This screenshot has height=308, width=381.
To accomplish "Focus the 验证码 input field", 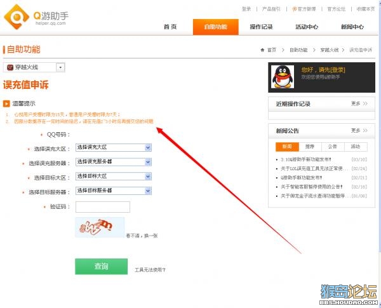I will click(x=103, y=207).
